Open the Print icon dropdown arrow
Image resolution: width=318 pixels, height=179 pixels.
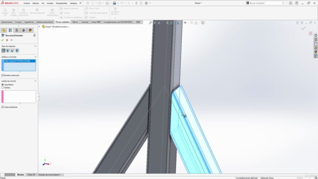click(x=118, y=3)
